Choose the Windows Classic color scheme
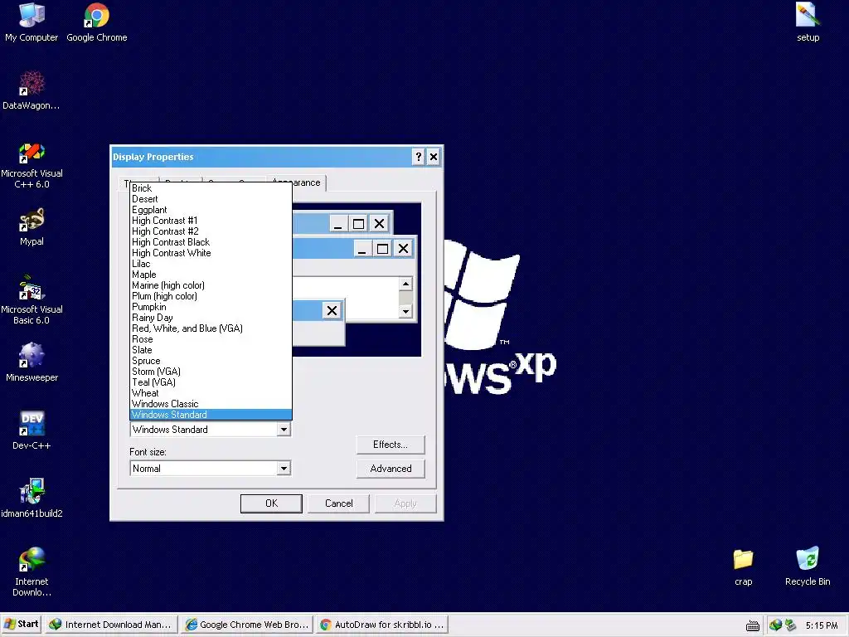Viewport: 849px width, 637px height. (211, 404)
